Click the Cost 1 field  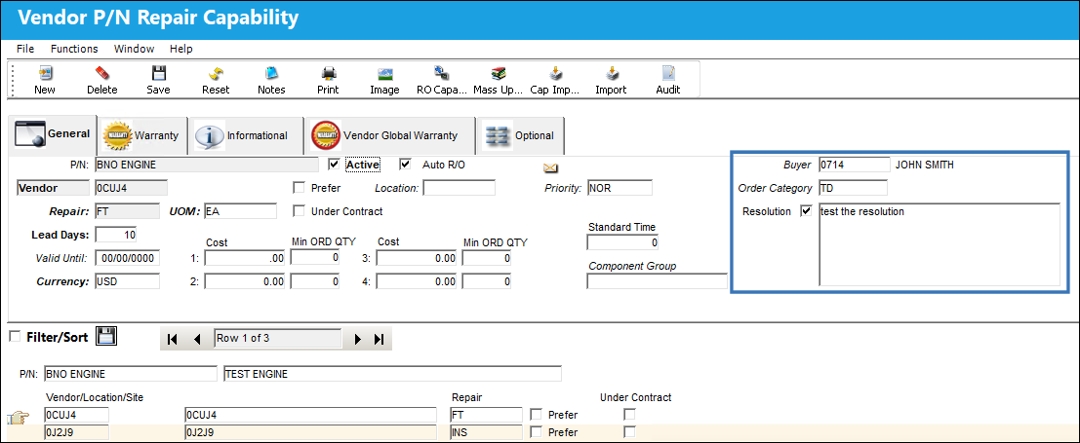[x=245, y=259]
